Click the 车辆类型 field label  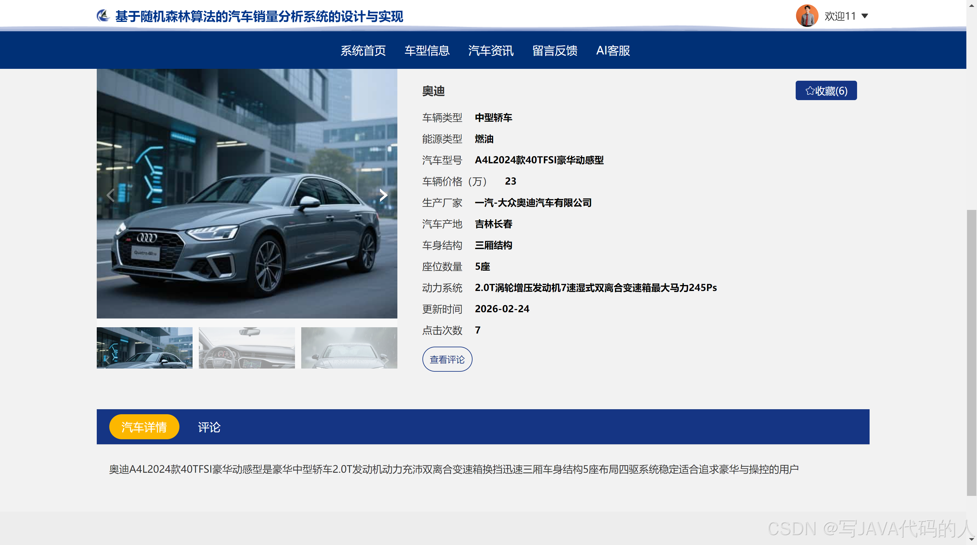coord(442,118)
